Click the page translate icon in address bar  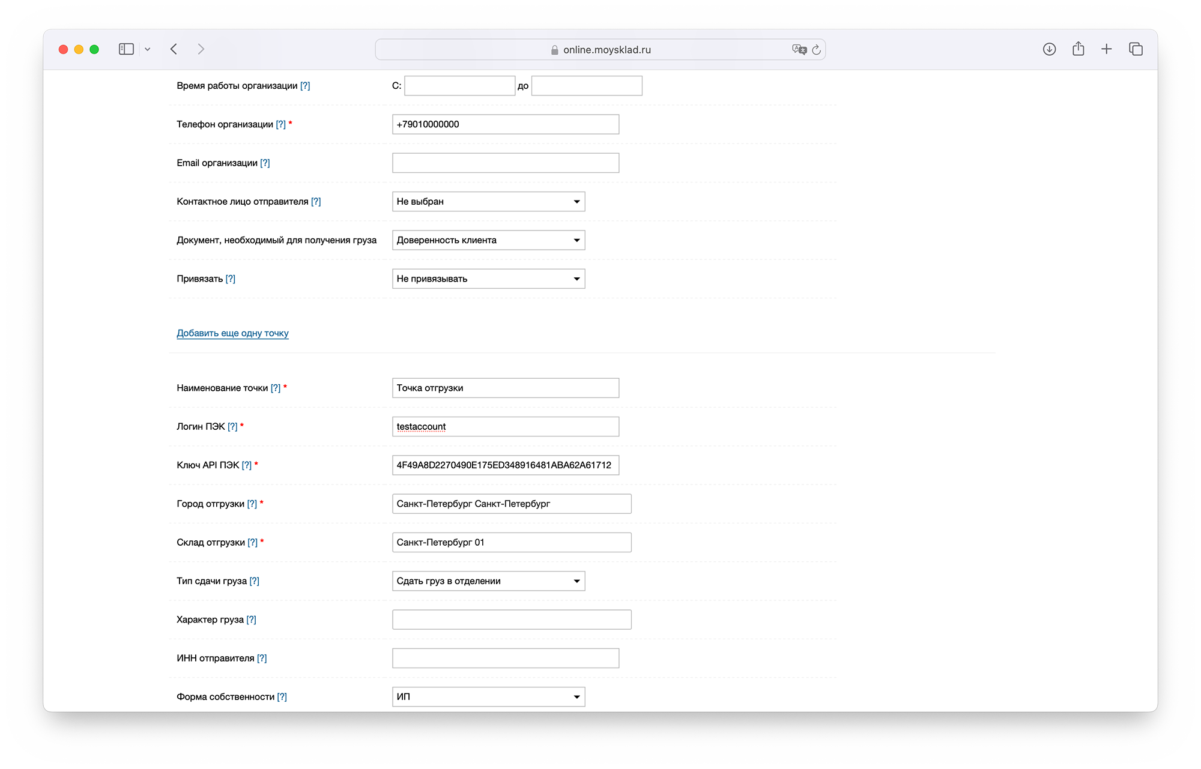point(799,50)
